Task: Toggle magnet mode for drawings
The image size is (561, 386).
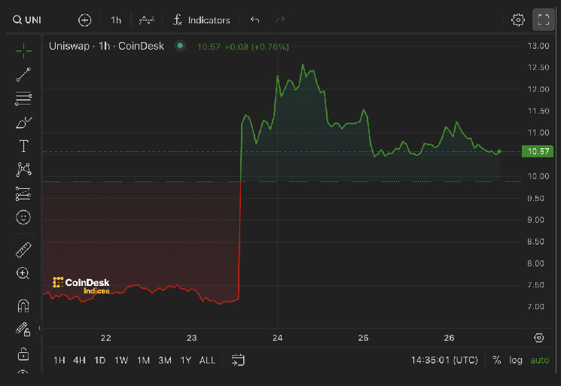Action: click(x=23, y=305)
